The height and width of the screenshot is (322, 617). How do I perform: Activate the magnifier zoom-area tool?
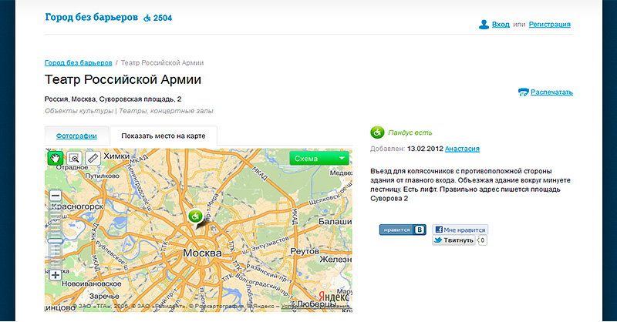[x=74, y=158]
